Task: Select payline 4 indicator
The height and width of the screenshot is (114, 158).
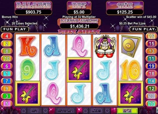Action: (x=7, y=36)
